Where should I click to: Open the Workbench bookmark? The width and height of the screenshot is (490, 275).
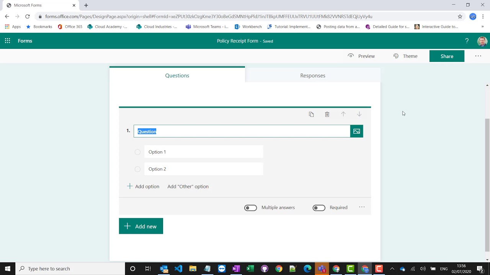[x=248, y=27]
